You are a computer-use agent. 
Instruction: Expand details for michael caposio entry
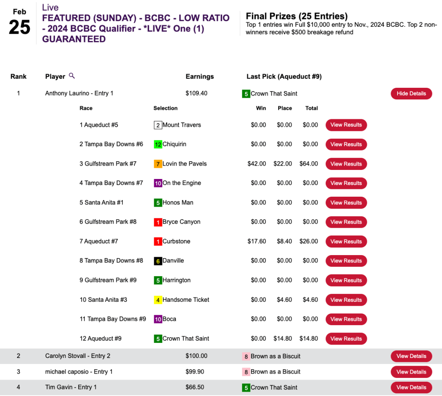[x=411, y=372]
